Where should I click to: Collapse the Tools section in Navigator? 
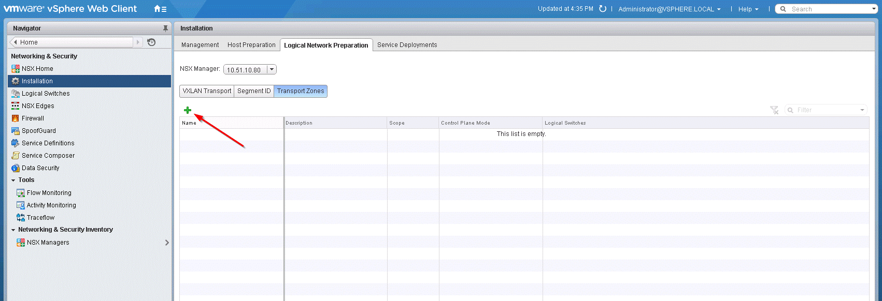coord(13,180)
